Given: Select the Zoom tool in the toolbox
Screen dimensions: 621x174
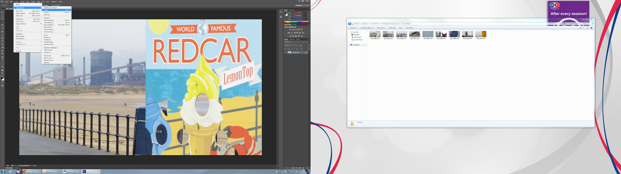Looking at the screenshot, I should coord(2,73).
